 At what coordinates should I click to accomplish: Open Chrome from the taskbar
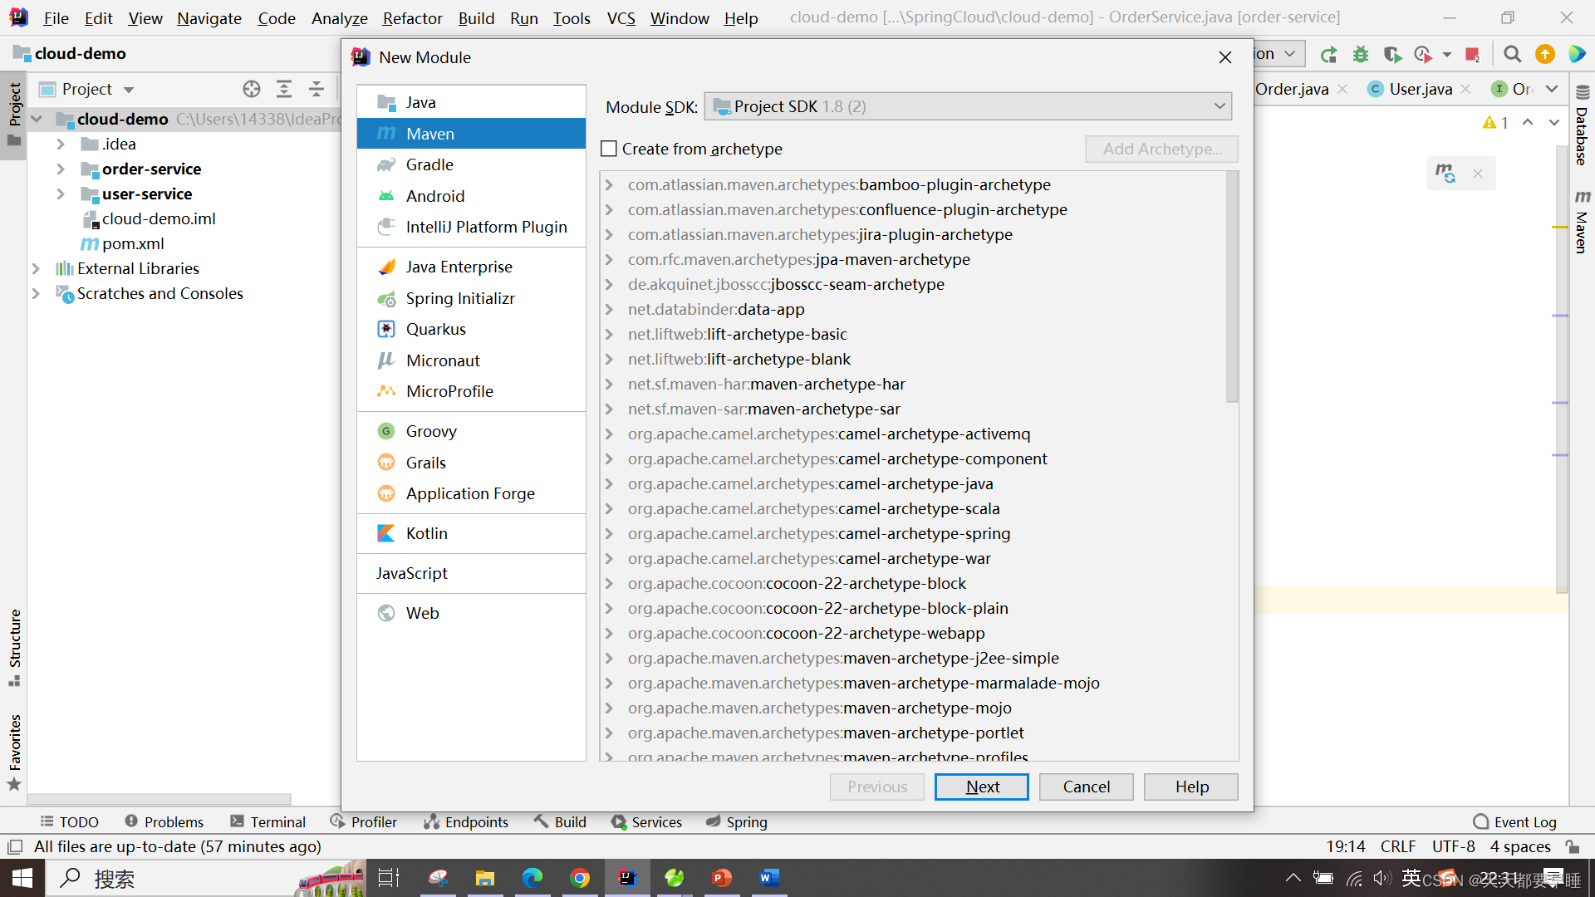coord(580,878)
